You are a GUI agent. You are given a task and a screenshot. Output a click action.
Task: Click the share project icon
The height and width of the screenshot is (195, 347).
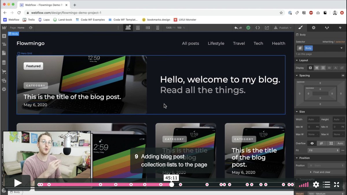[267, 28]
